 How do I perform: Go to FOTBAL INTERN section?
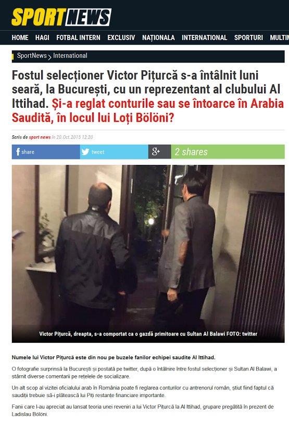(78, 37)
